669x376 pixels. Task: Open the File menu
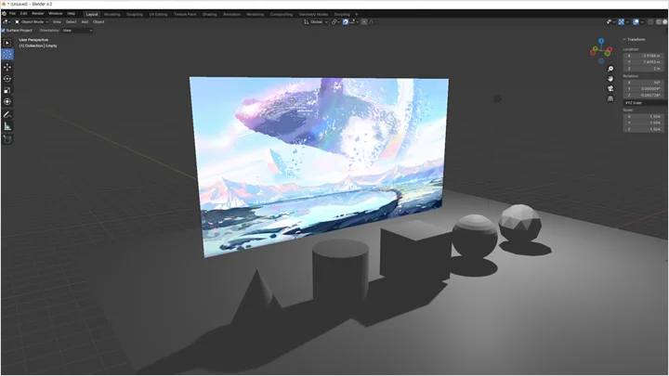pyautogui.click(x=12, y=14)
